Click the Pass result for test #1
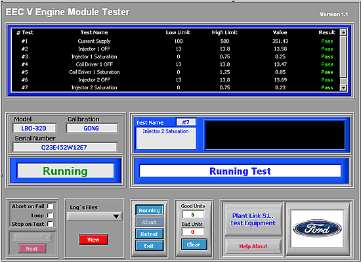The width and height of the screenshot is (361, 262). [327, 41]
